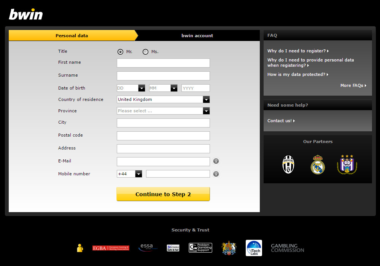The width and height of the screenshot is (380, 266).
Task: Click the 'FAQ' panel heading
Action: pos(272,35)
